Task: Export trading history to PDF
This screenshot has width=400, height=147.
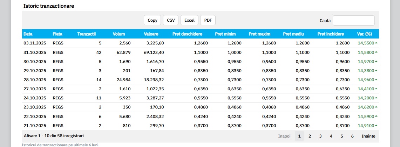Action: 208,20
